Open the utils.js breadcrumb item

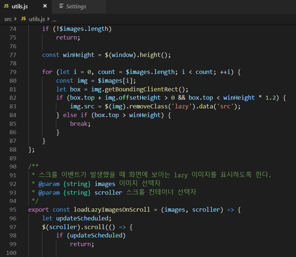(x=37, y=19)
